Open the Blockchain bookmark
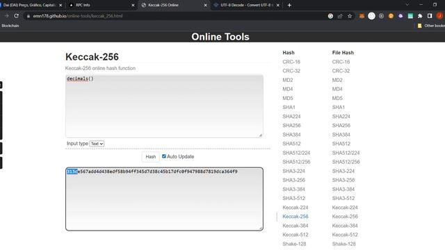445x250 pixels. point(10,26)
